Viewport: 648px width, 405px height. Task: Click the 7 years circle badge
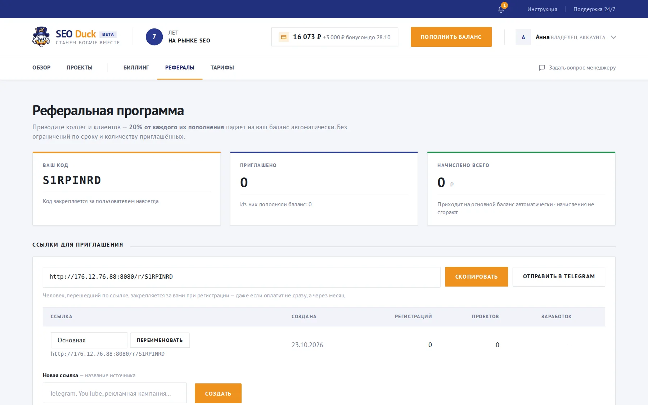(x=154, y=37)
